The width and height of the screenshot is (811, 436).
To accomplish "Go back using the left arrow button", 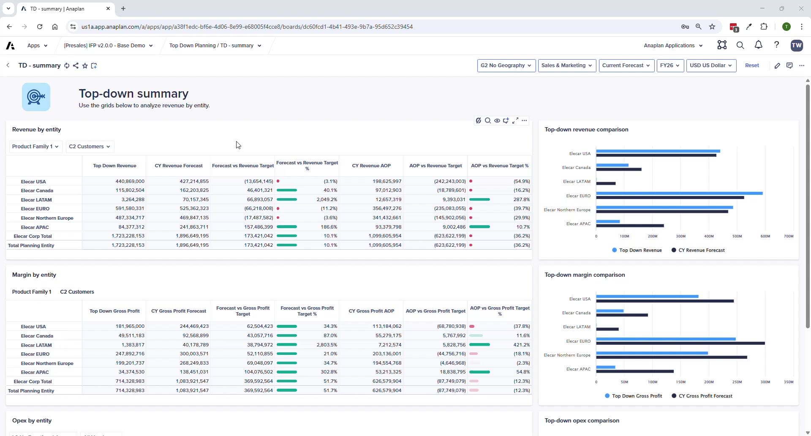I will coord(8,65).
